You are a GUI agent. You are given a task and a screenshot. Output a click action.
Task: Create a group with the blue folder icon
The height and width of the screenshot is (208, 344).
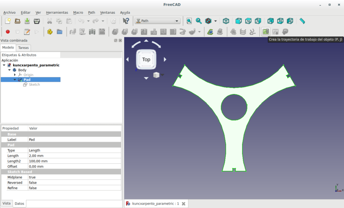pos(60,32)
